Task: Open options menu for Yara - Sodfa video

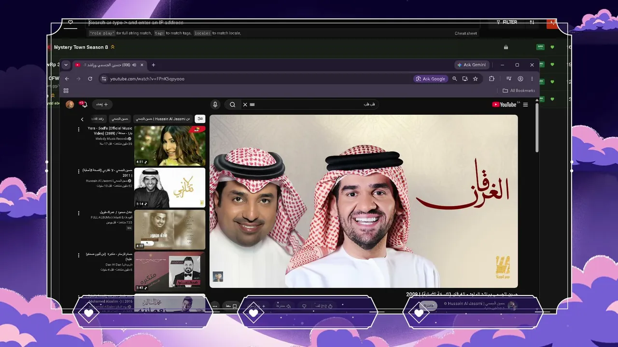Action: (x=79, y=129)
